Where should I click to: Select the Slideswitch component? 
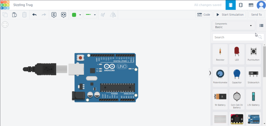(254, 77)
